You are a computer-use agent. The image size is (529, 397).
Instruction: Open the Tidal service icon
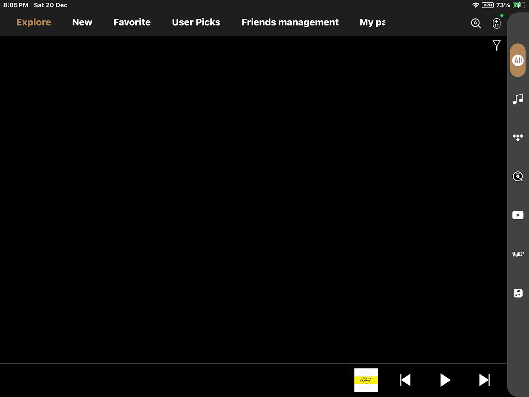518,138
